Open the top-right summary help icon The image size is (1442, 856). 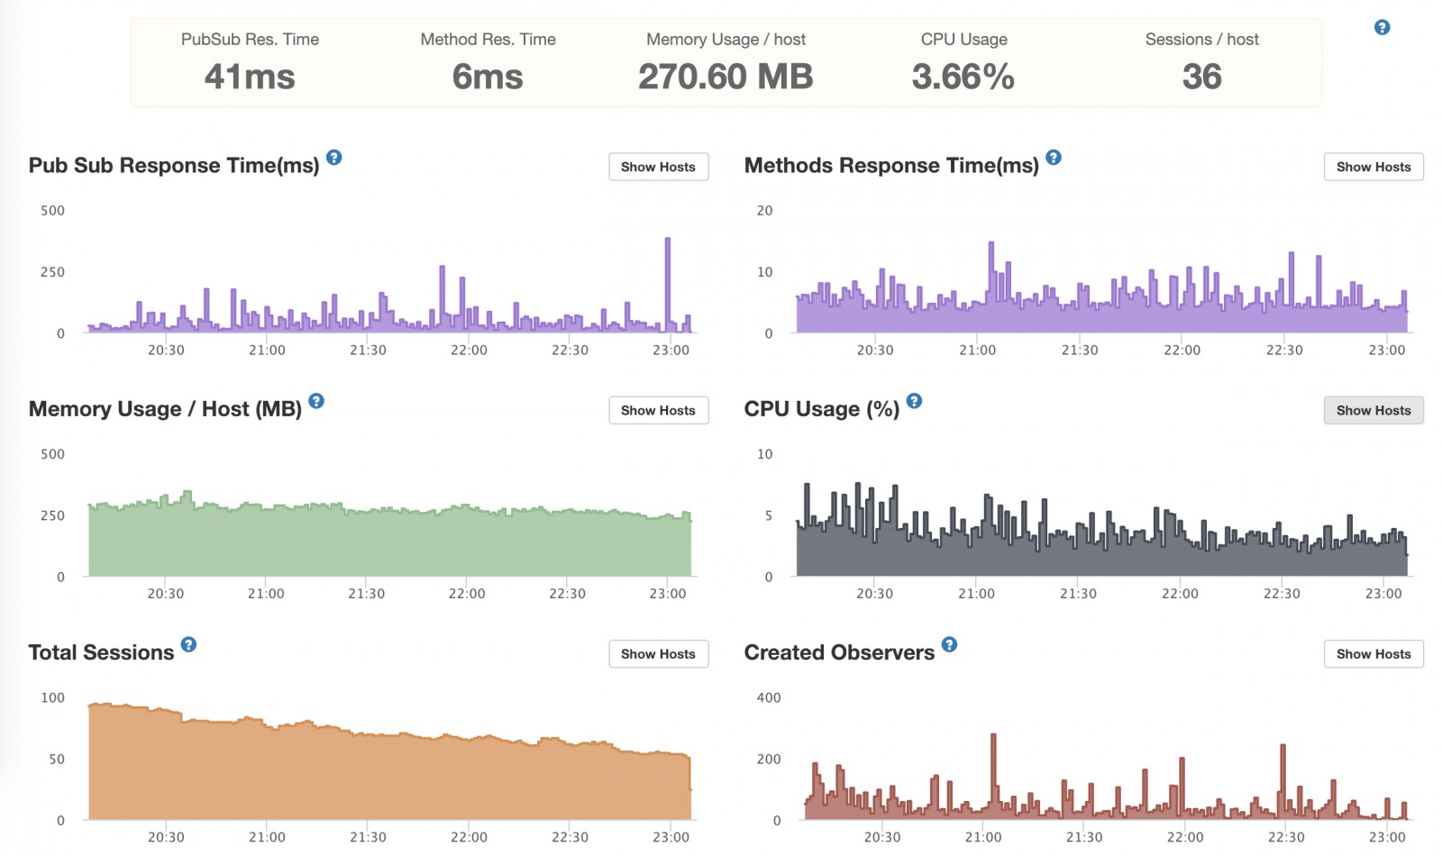[1382, 27]
